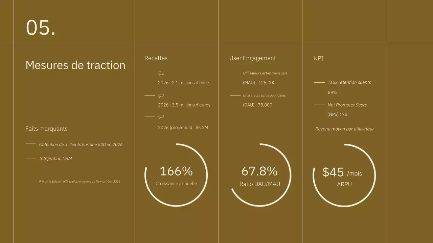Select the Q3 projection "$5.2M"
This screenshot has width=433, height=243.
pyautogui.click(x=183, y=127)
